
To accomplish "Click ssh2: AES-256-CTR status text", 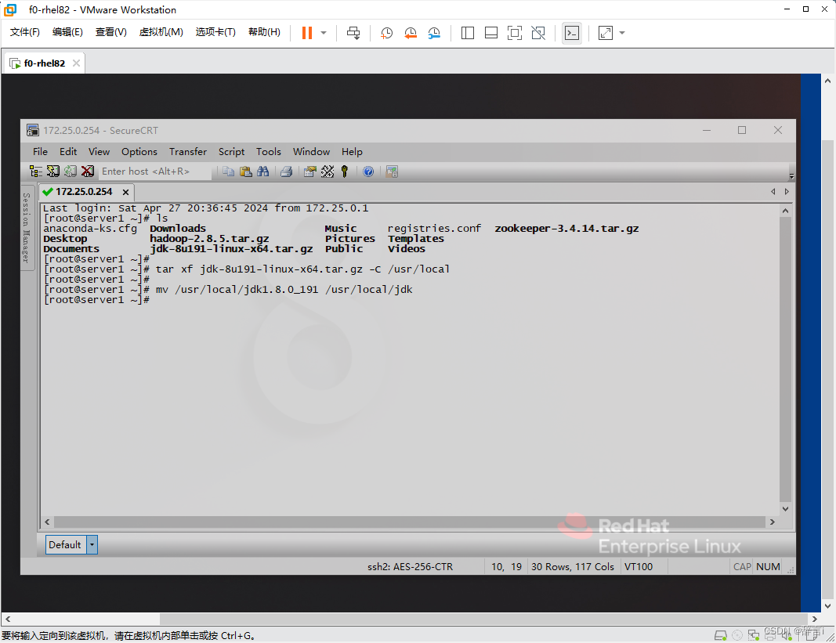I will (410, 567).
